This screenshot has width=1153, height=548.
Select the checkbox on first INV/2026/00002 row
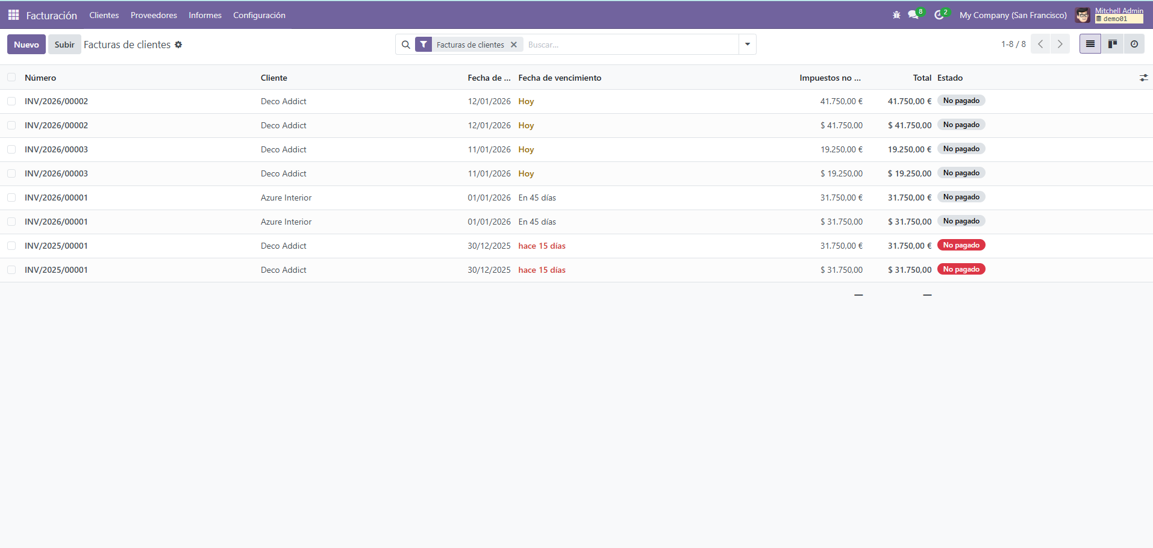click(x=11, y=101)
